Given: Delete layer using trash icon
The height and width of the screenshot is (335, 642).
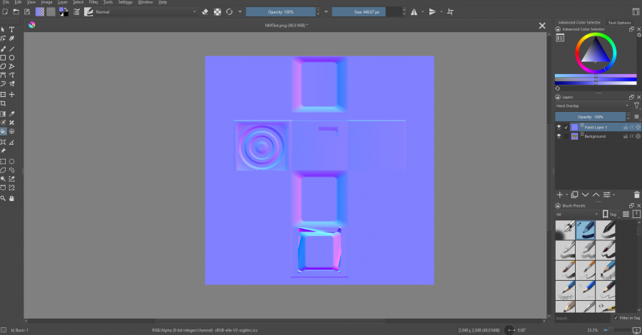Looking at the screenshot, I should 636,194.
